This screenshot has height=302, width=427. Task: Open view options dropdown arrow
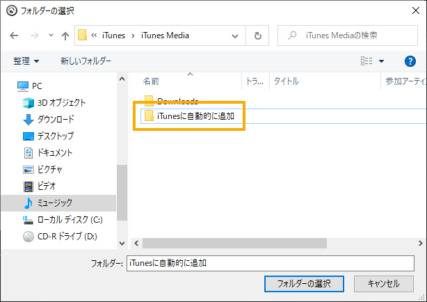(x=381, y=61)
